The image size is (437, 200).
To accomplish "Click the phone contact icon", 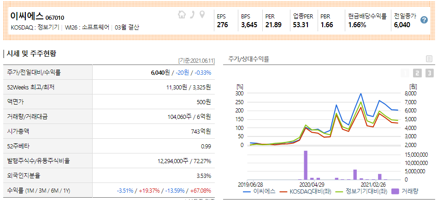I will click(192, 14).
